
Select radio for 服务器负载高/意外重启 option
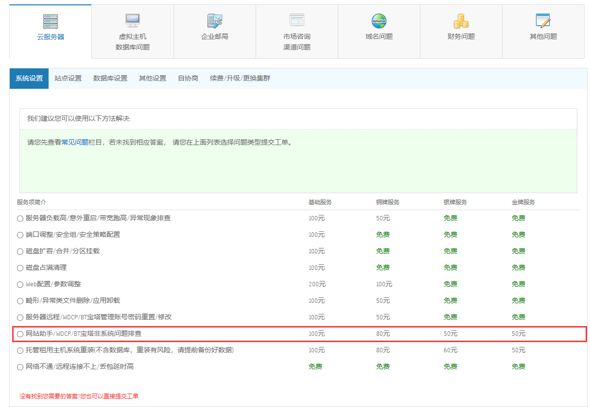(20, 219)
